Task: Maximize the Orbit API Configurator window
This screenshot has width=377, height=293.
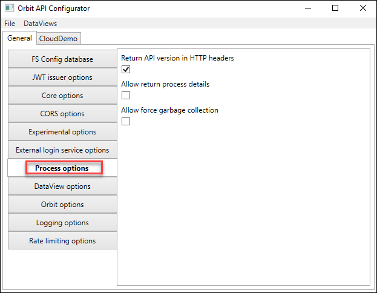Action: 335,8
